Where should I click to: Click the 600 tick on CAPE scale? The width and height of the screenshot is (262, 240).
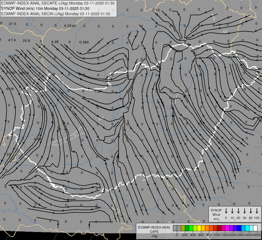click(x=201, y=235)
